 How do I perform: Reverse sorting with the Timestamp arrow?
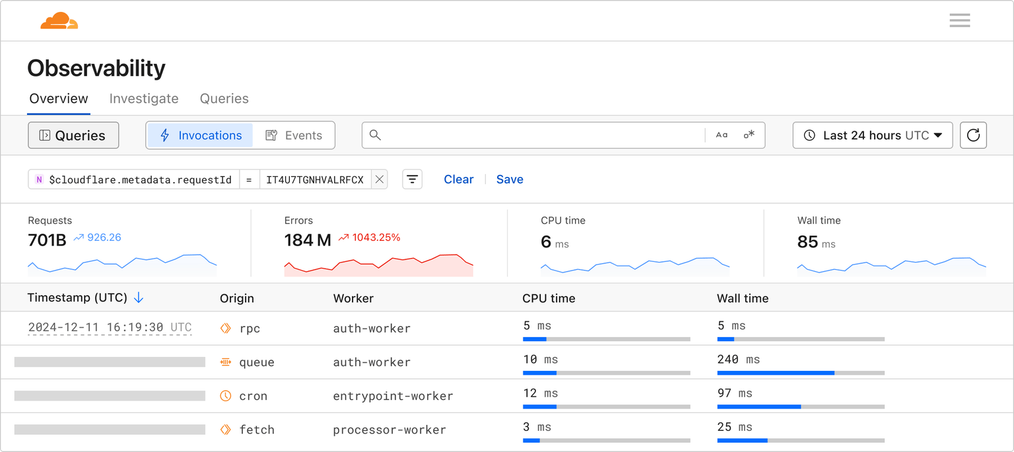click(x=139, y=298)
